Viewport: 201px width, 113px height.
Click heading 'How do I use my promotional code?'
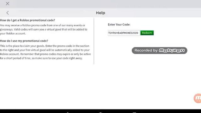[24, 41]
